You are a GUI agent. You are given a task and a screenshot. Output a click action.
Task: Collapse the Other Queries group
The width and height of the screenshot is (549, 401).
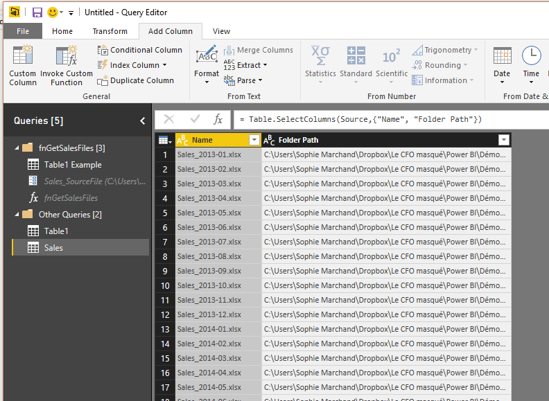17,215
